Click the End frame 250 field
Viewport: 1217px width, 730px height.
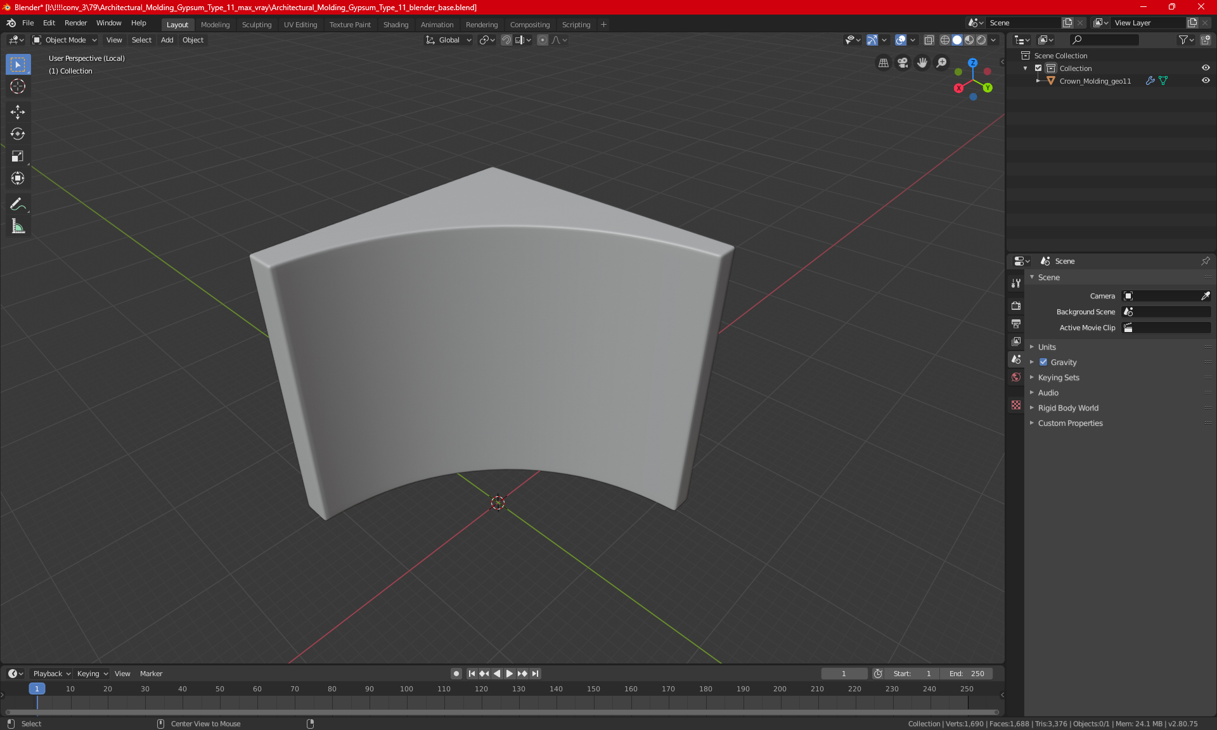[967, 674]
